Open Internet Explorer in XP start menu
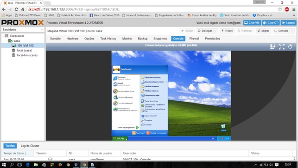298x168 pixels. [122, 78]
